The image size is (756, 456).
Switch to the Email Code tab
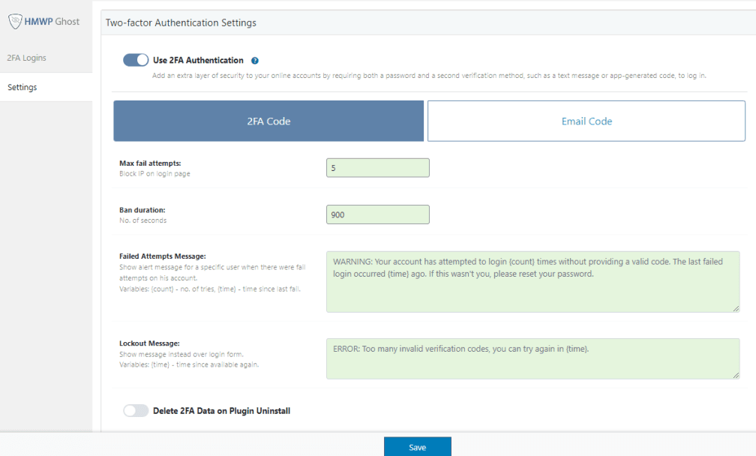(x=586, y=121)
